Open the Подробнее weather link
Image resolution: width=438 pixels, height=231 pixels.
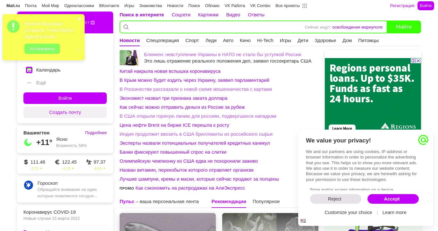point(96,133)
